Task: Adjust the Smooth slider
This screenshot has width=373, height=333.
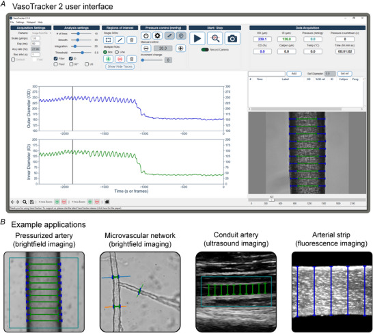Action: (x=81, y=40)
